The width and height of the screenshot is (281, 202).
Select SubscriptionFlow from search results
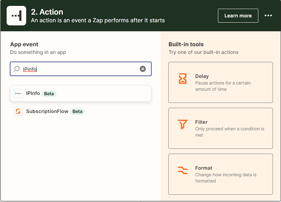(x=48, y=112)
